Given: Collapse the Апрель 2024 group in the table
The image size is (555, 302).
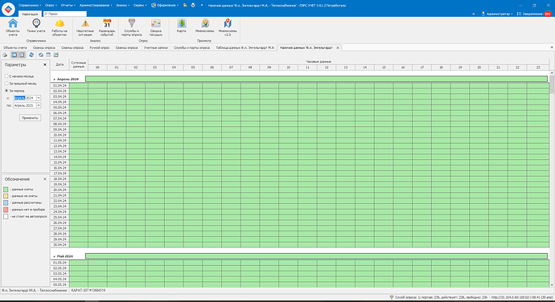Looking at the screenshot, I should [x=54, y=80].
